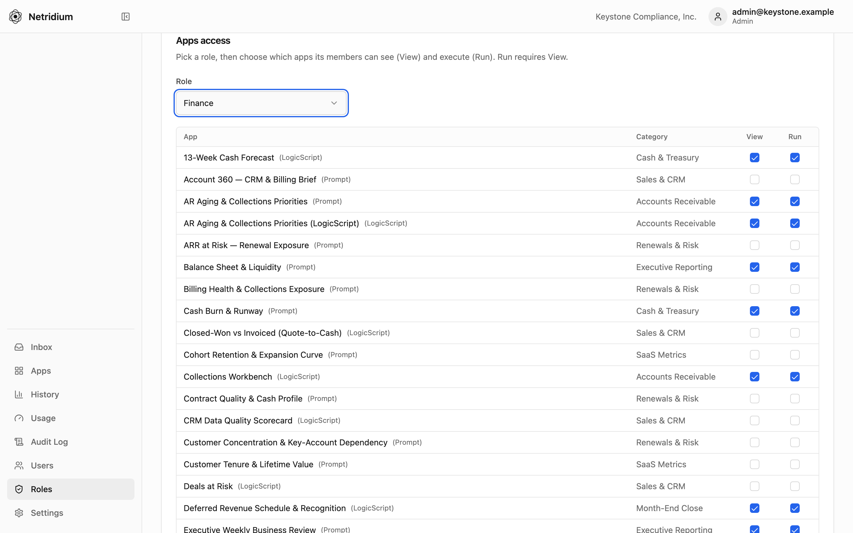Screen dimensions: 853x533
Task: Click the Audit Log scroll icon
Action: click(x=19, y=442)
